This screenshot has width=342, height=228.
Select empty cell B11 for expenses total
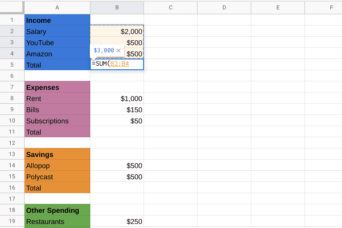click(x=117, y=132)
